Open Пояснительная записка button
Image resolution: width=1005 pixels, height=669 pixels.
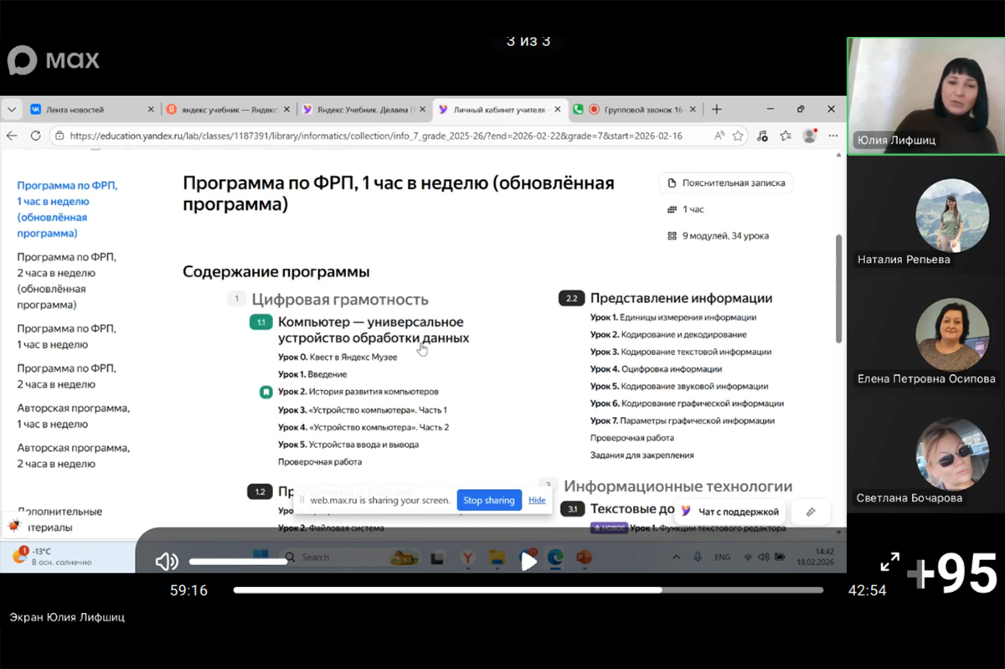725,183
